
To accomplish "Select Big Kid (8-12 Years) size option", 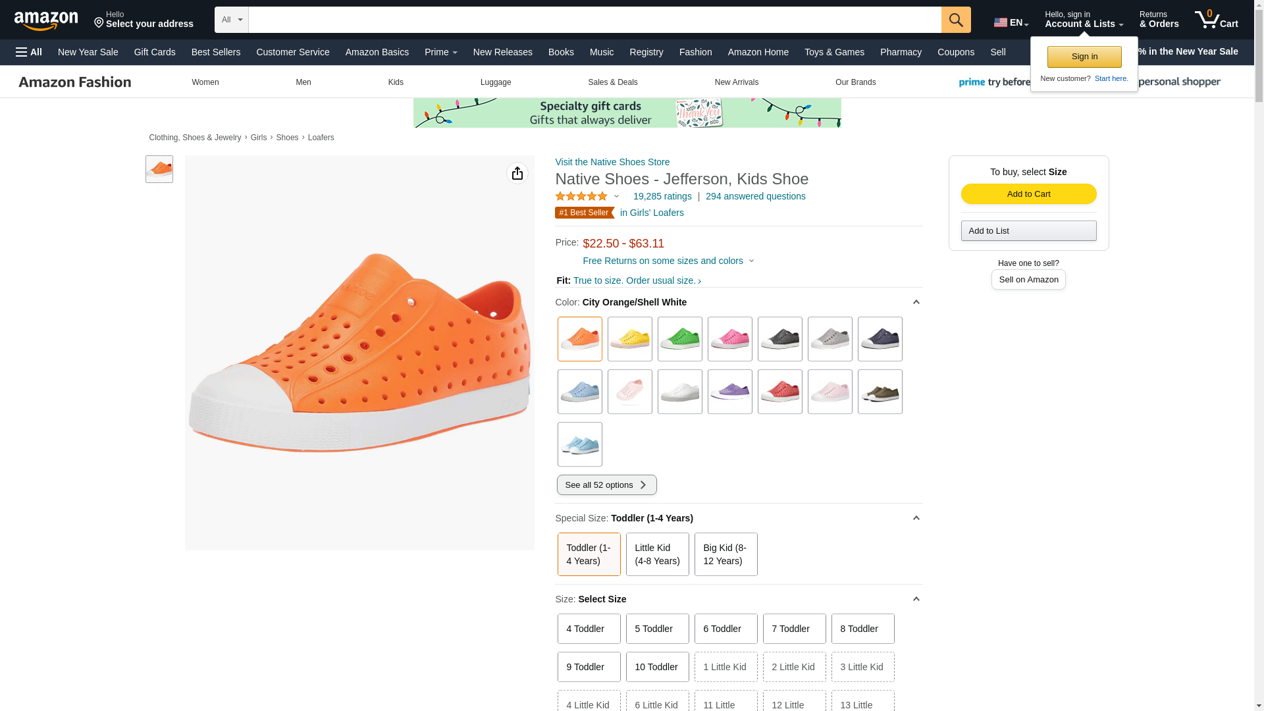I will coord(725,554).
